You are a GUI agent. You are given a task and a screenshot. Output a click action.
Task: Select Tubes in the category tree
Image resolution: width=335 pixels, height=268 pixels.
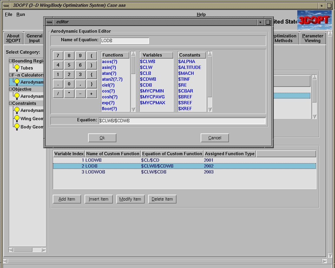pyautogui.click(x=27, y=68)
